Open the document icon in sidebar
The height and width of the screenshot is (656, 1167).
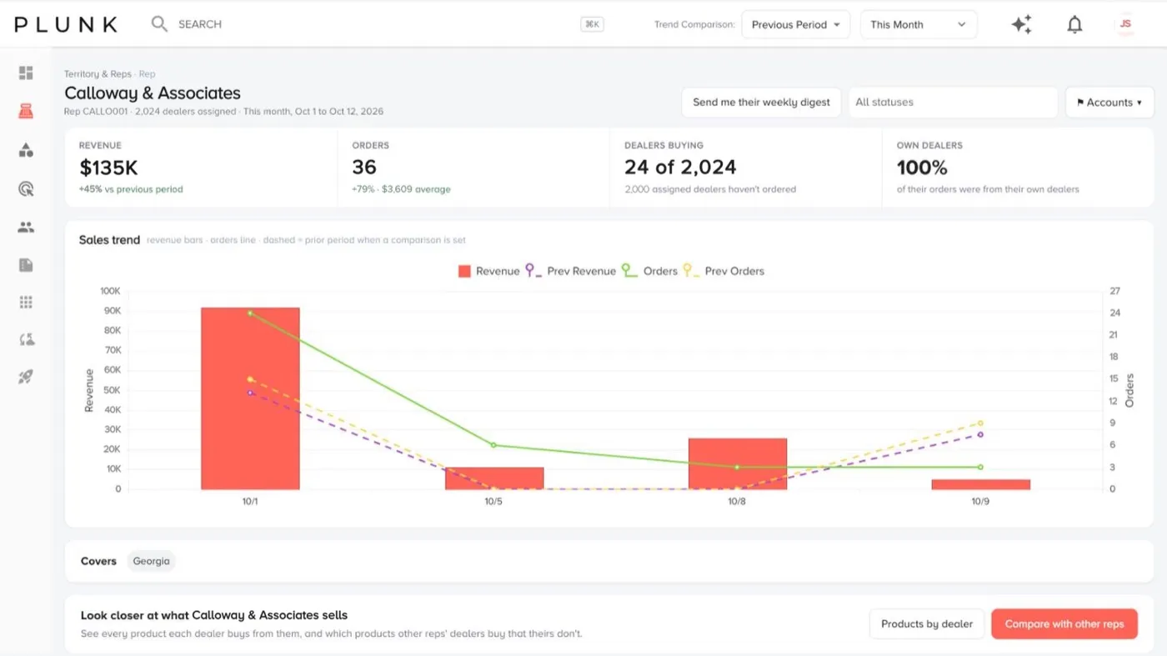[26, 265]
